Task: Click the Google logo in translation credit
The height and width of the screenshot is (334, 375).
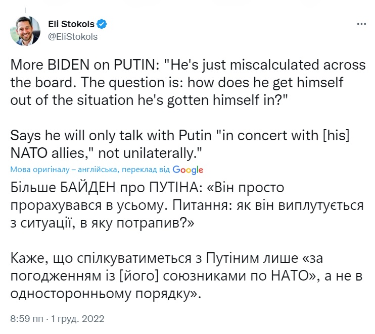Action: [x=187, y=170]
